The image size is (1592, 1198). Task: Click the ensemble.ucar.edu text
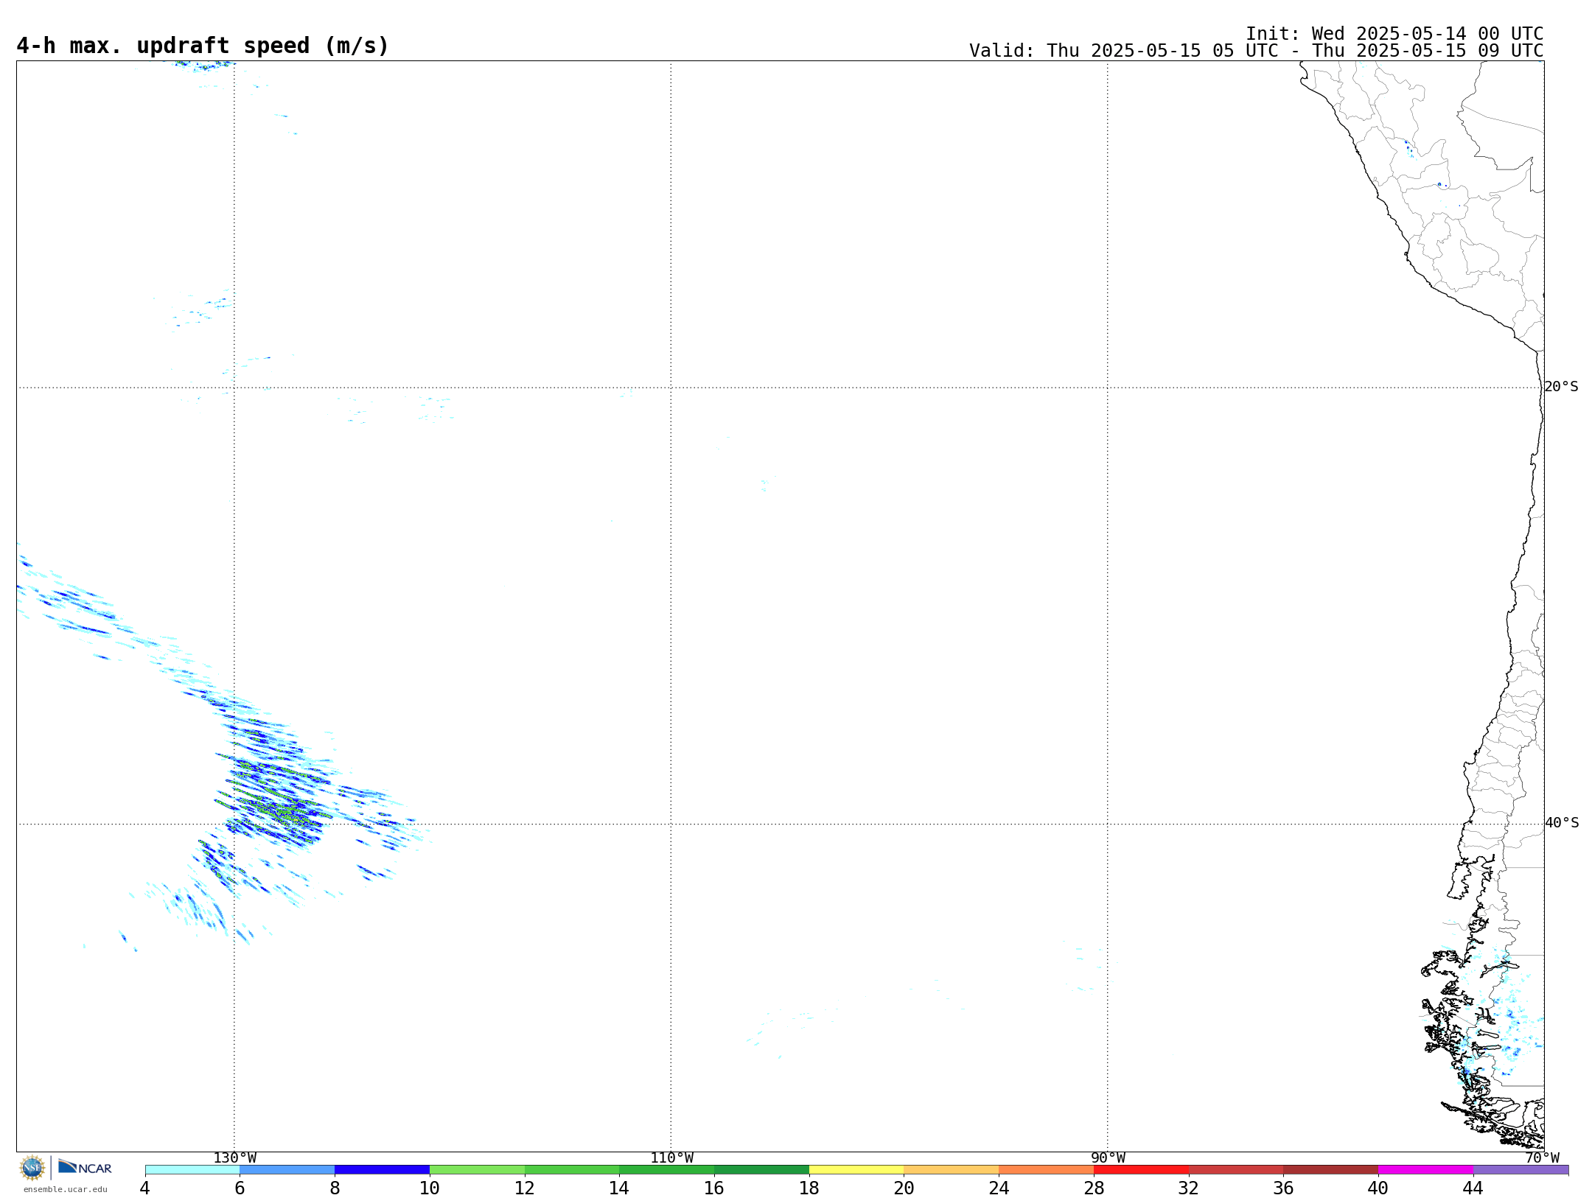tap(66, 1189)
